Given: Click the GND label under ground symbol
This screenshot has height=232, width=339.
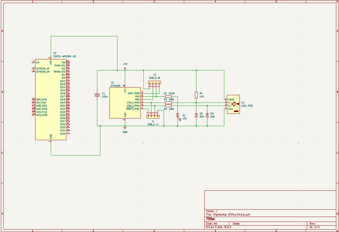Looking at the screenshot, I should click(x=125, y=132).
